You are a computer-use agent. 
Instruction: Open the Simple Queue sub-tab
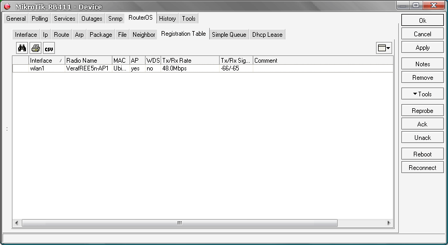point(229,35)
